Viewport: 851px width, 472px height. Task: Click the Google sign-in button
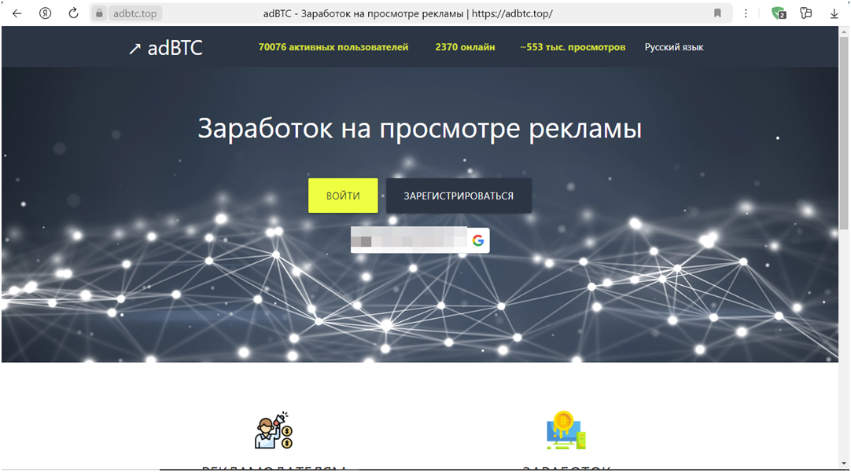pyautogui.click(x=420, y=240)
